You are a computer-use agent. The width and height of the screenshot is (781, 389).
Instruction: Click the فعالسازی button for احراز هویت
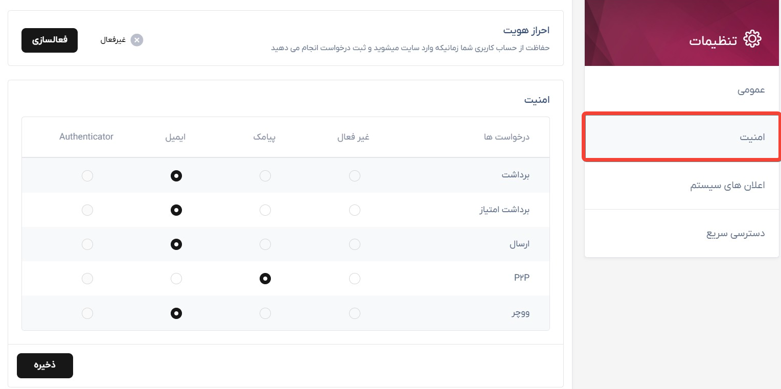pos(50,40)
